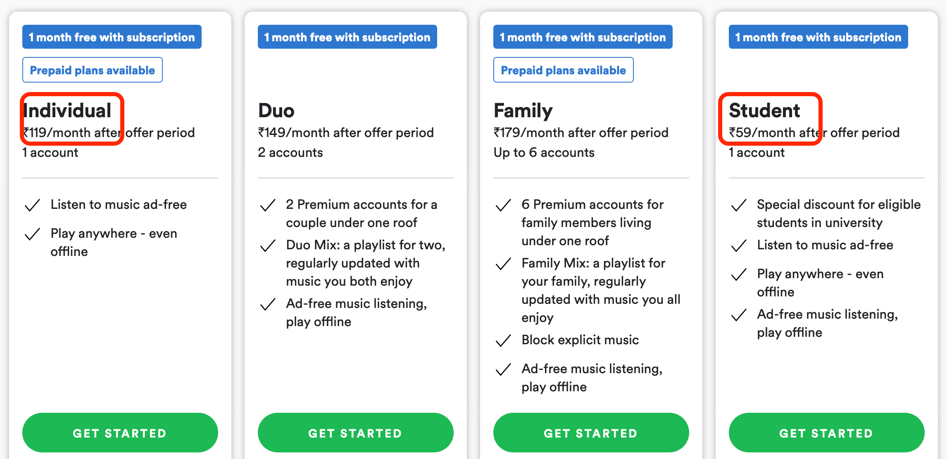This screenshot has height=459, width=947.
Task: Click Get Started under Individual plan
Action: coord(120,433)
